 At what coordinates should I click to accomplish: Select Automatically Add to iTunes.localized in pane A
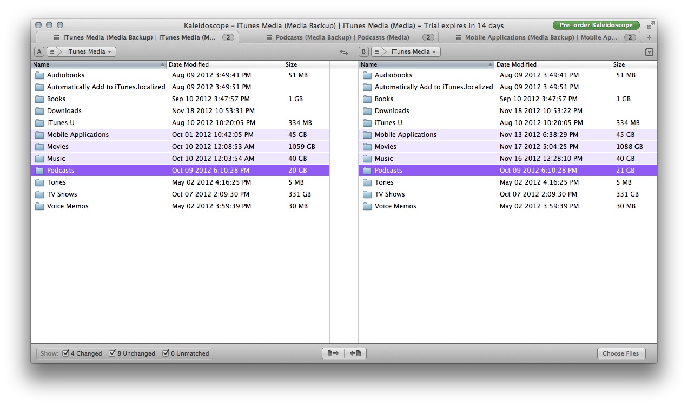click(106, 87)
